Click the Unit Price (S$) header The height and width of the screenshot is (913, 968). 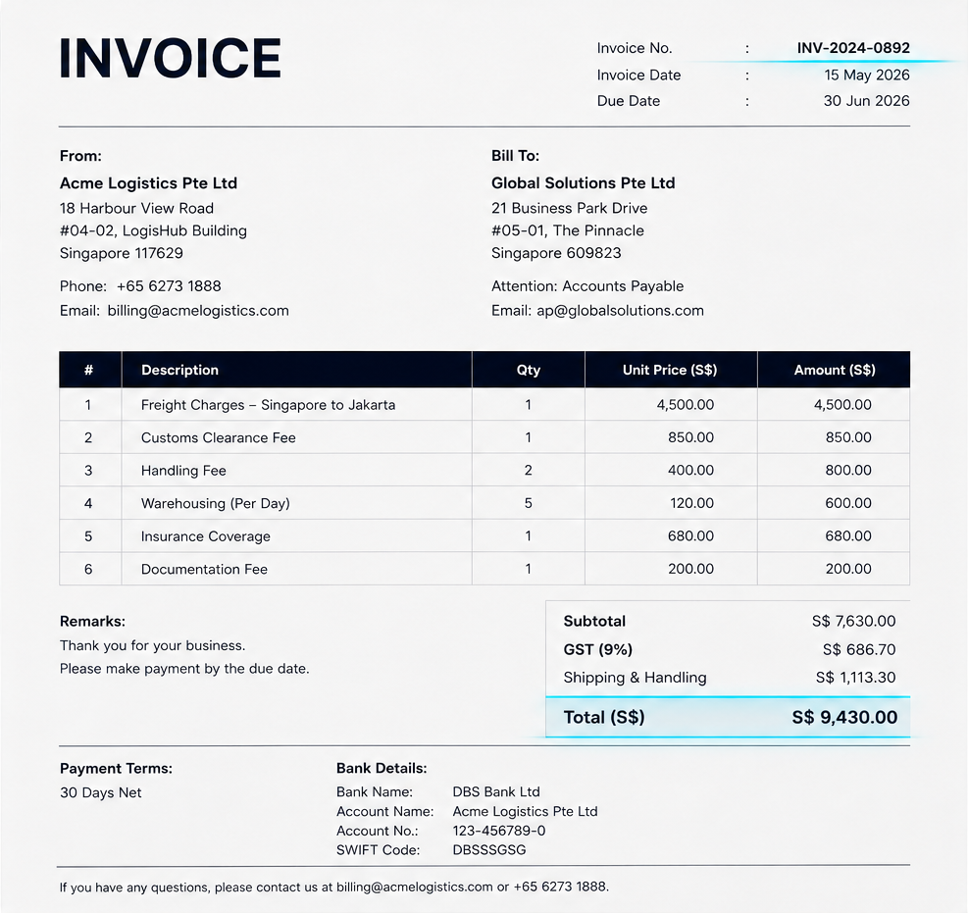pos(670,370)
